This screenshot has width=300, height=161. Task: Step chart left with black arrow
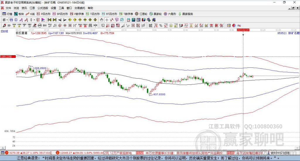(60, 20)
